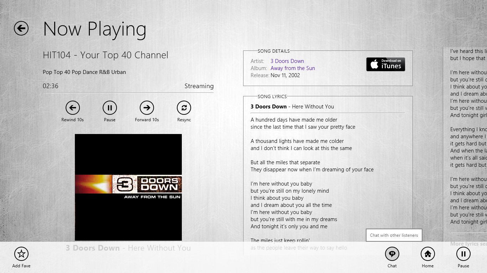Click the 3 Doors Down album cover
The image size is (487, 273).
click(128, 187)
